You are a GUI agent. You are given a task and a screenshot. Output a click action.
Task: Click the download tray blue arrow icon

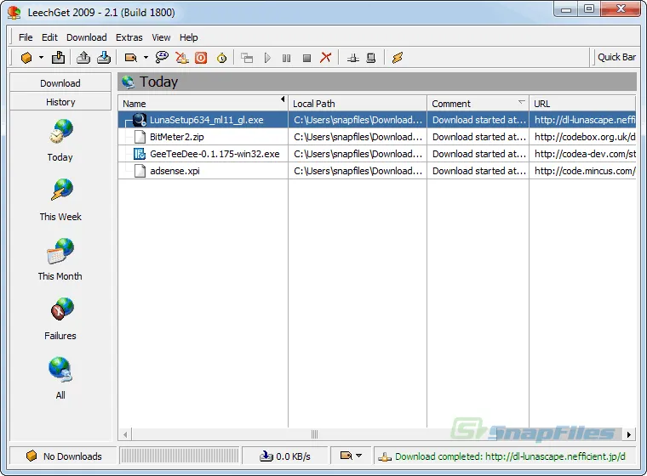(104, 58)
